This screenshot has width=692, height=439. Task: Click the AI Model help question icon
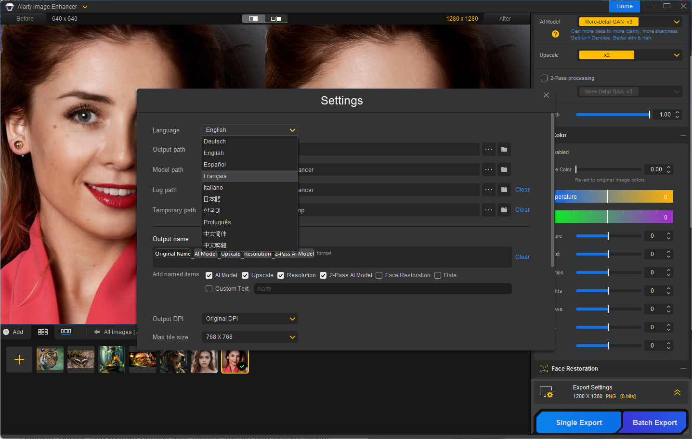[x=555, y=34]
